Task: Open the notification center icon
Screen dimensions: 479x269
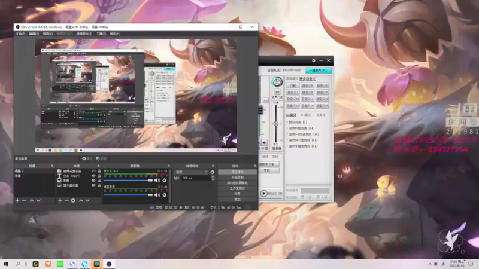Action: pos(471,264)
